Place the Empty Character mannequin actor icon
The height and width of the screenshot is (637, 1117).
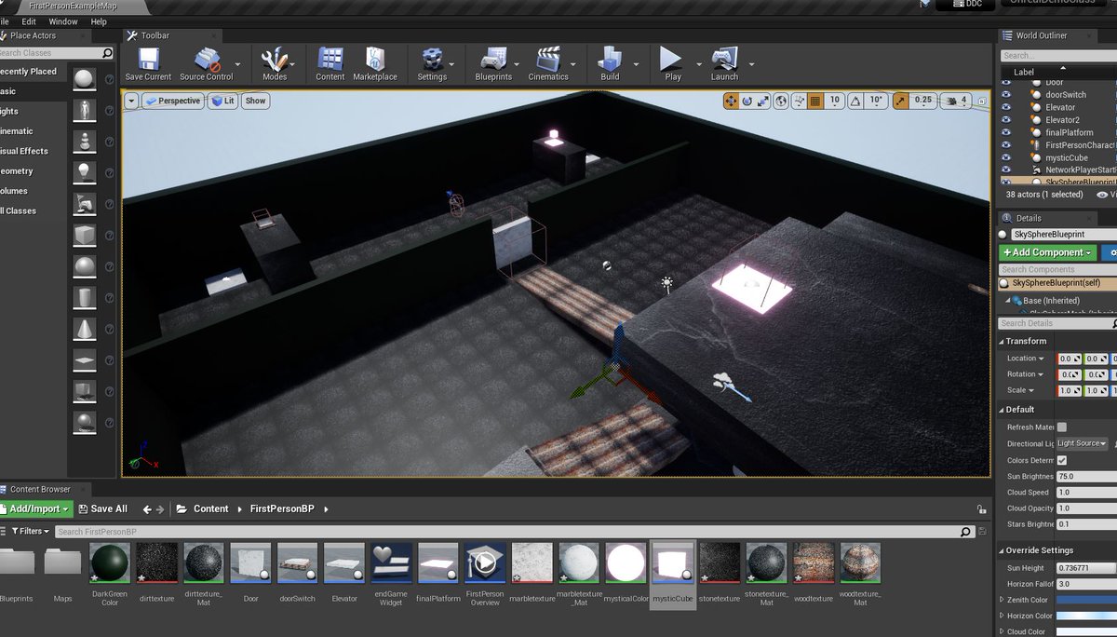pyautogui.click(x=85, y=111)
